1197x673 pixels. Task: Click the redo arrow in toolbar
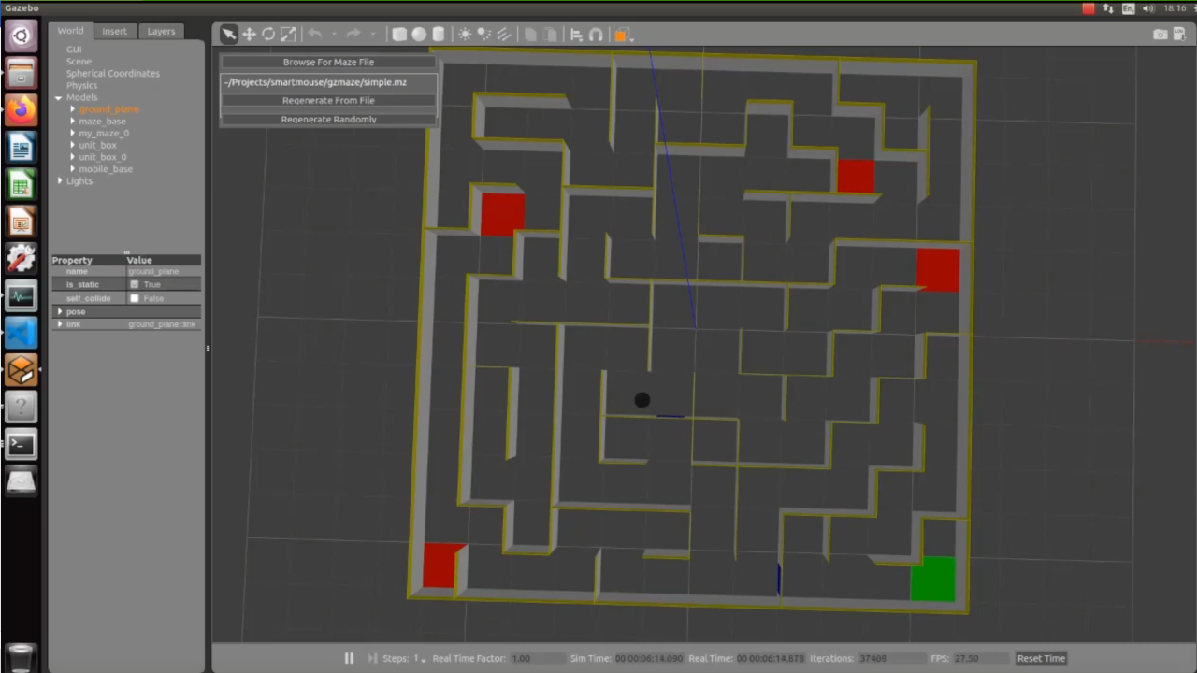[353, 35]
